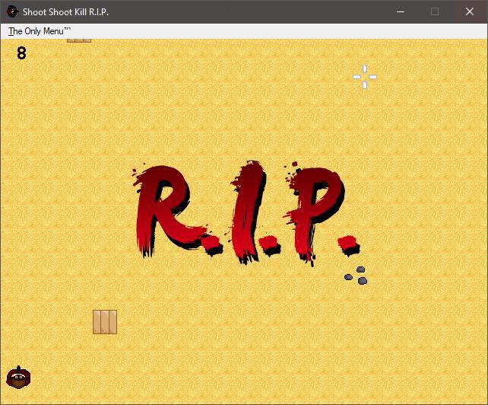Minimize the Shoot Shoot Kill window
Image resolution: width=488 pixels, height=405 pixels.
coord(401,12)
